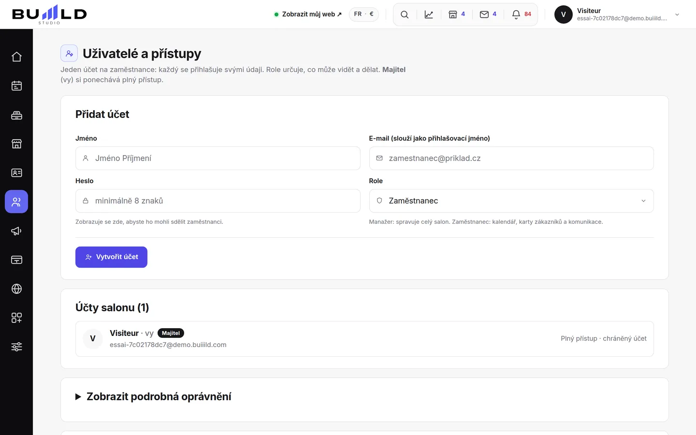Click the page title user icon

coord(69,53)
